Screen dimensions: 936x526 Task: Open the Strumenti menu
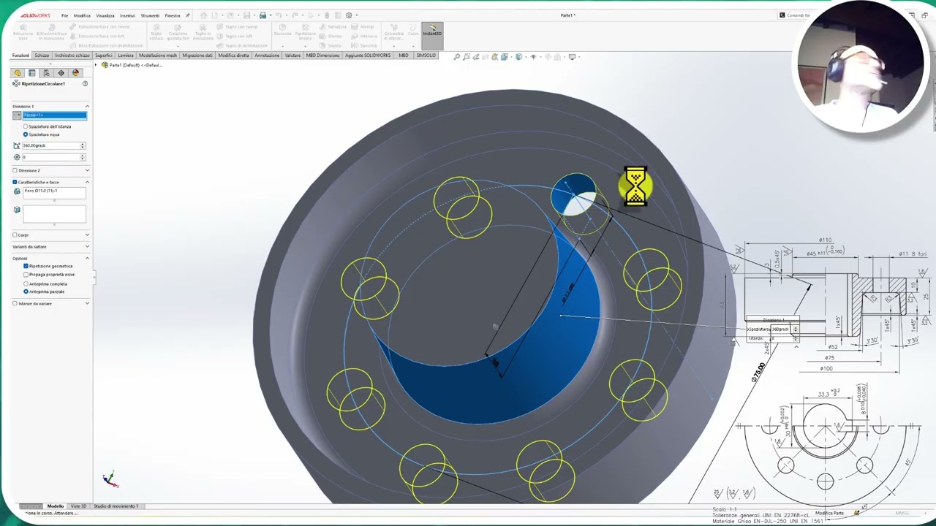click(x=150, y=15)
